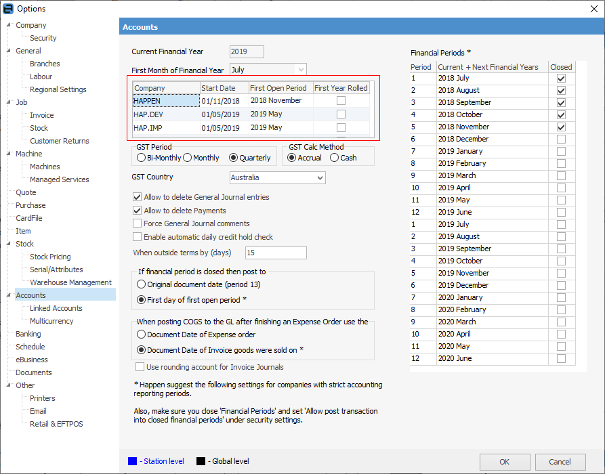
Task: Click the Cancel button
Action: 560,462
